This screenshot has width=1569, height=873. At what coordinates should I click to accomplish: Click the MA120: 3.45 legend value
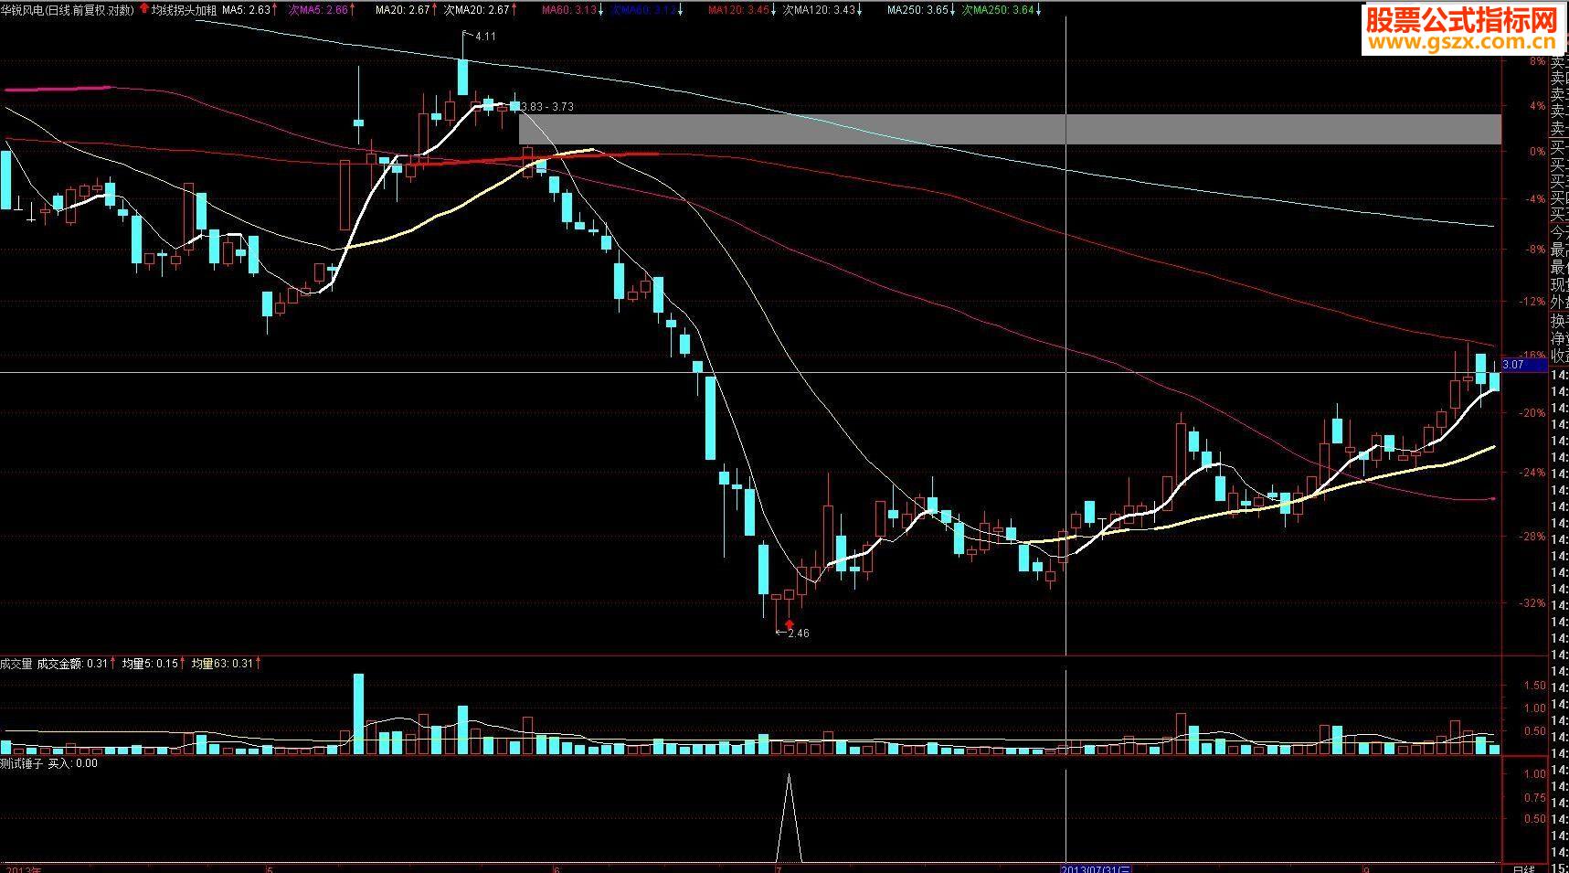pyautogui.click(x=738, y=10)
